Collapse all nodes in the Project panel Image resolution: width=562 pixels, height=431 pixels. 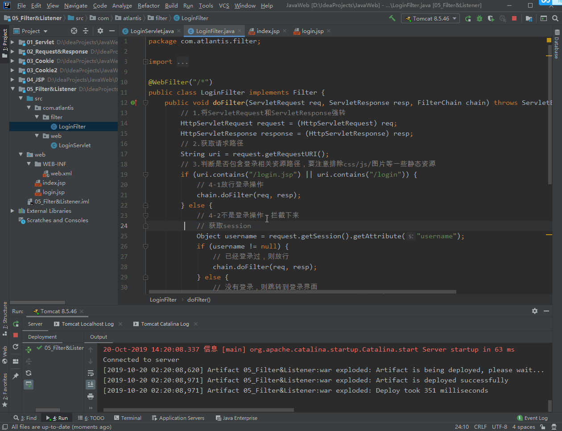click(86, 31)
